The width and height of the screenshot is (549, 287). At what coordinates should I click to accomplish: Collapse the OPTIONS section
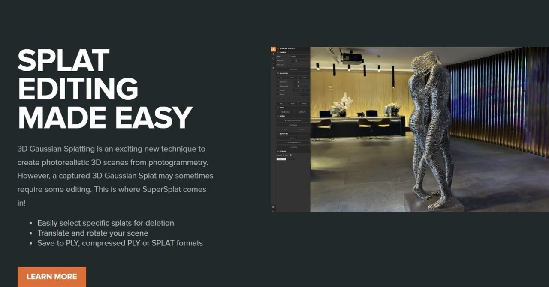pyautogui.click(x=277, y=151)
